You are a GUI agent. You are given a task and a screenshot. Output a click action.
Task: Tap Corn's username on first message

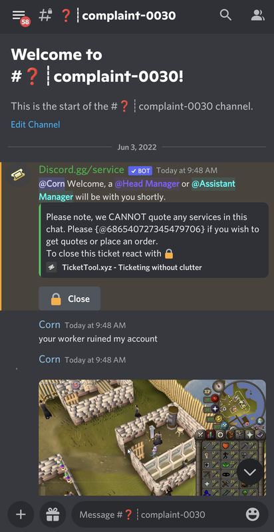pyautogui.click(x=49, y=325)
